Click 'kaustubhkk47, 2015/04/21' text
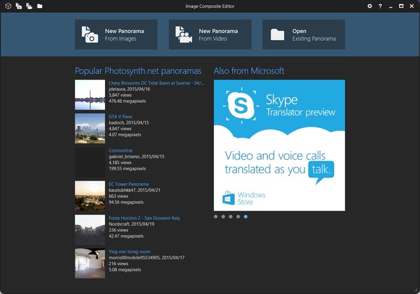The height and width of the screenshot is (294, 420). coord(135,190)
